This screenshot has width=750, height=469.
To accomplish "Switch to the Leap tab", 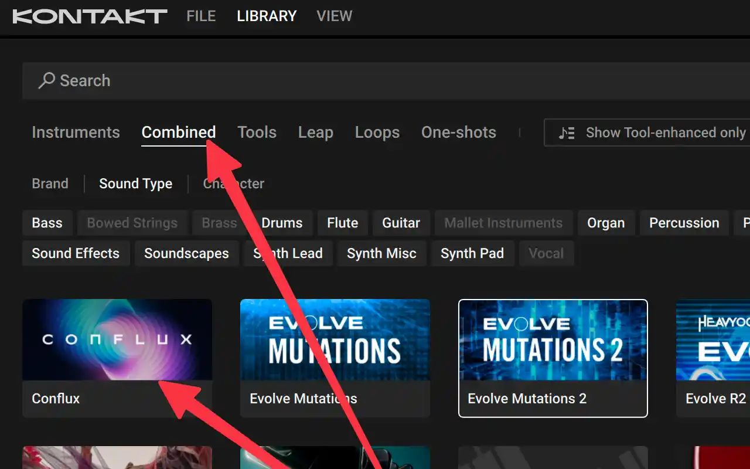I will point(315,132).
